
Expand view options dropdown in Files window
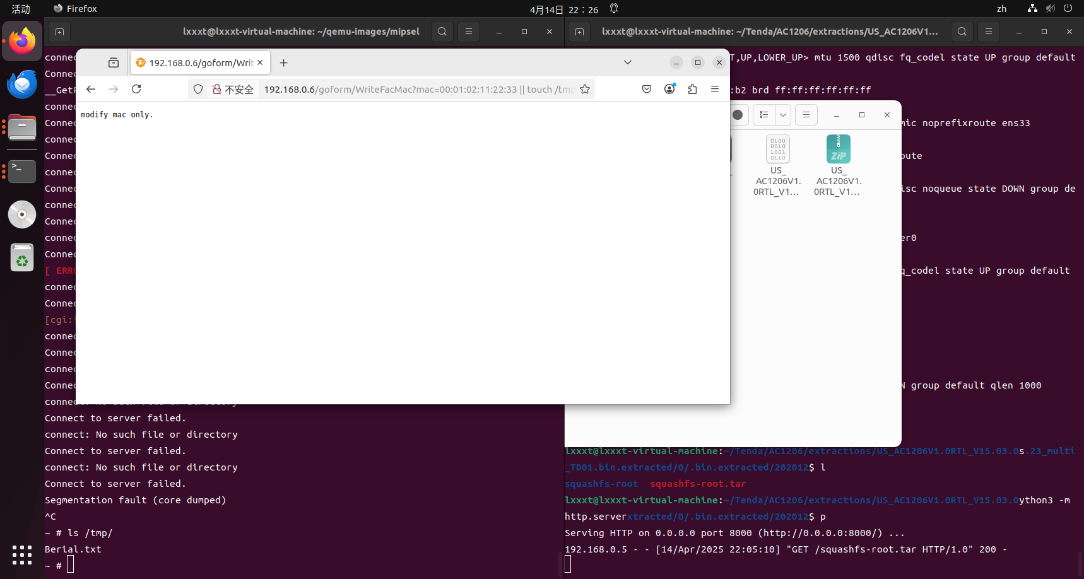coord(783,115)
